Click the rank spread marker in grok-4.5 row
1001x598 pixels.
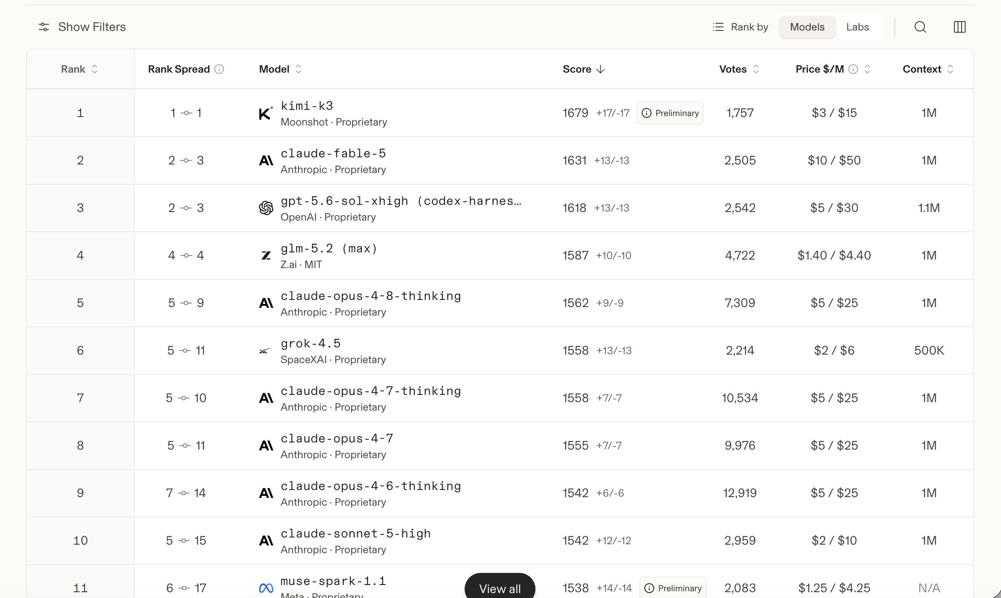pos(185,351)
